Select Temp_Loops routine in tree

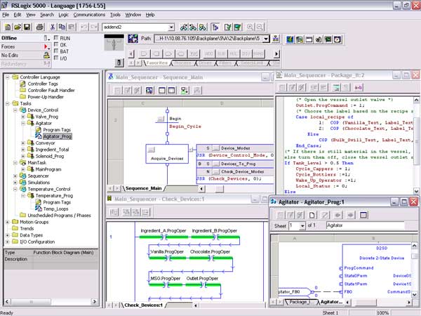[56, 209]
